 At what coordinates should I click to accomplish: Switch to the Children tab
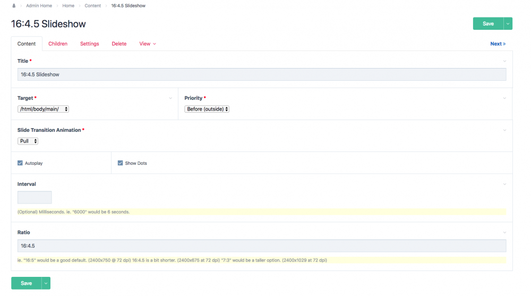[58, 44]
